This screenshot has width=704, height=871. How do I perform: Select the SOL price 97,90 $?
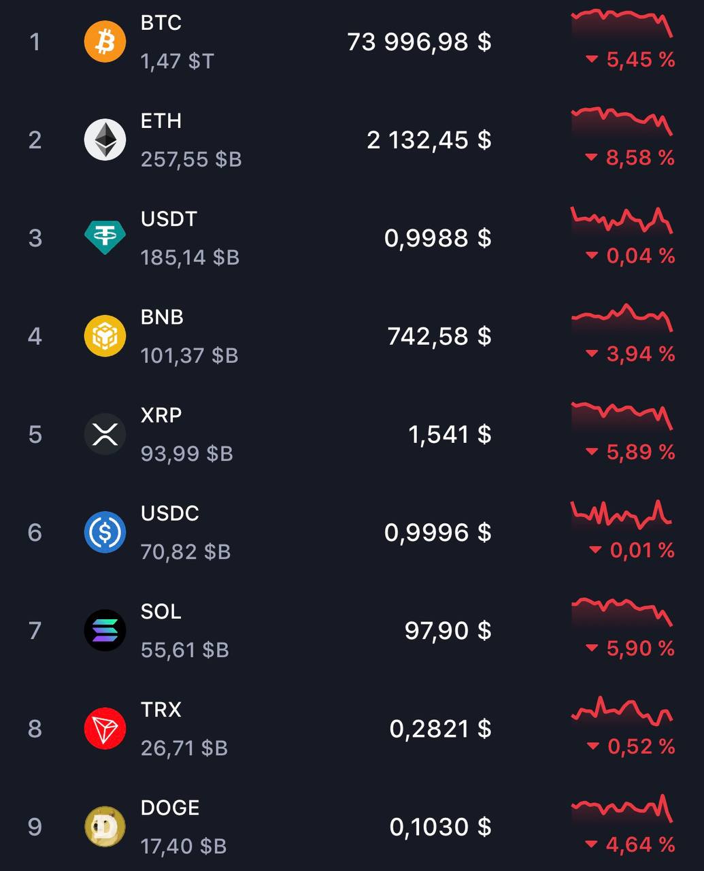(448, 631)
